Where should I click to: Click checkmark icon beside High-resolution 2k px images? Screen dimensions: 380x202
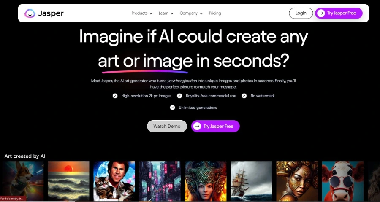click(115, 96)
